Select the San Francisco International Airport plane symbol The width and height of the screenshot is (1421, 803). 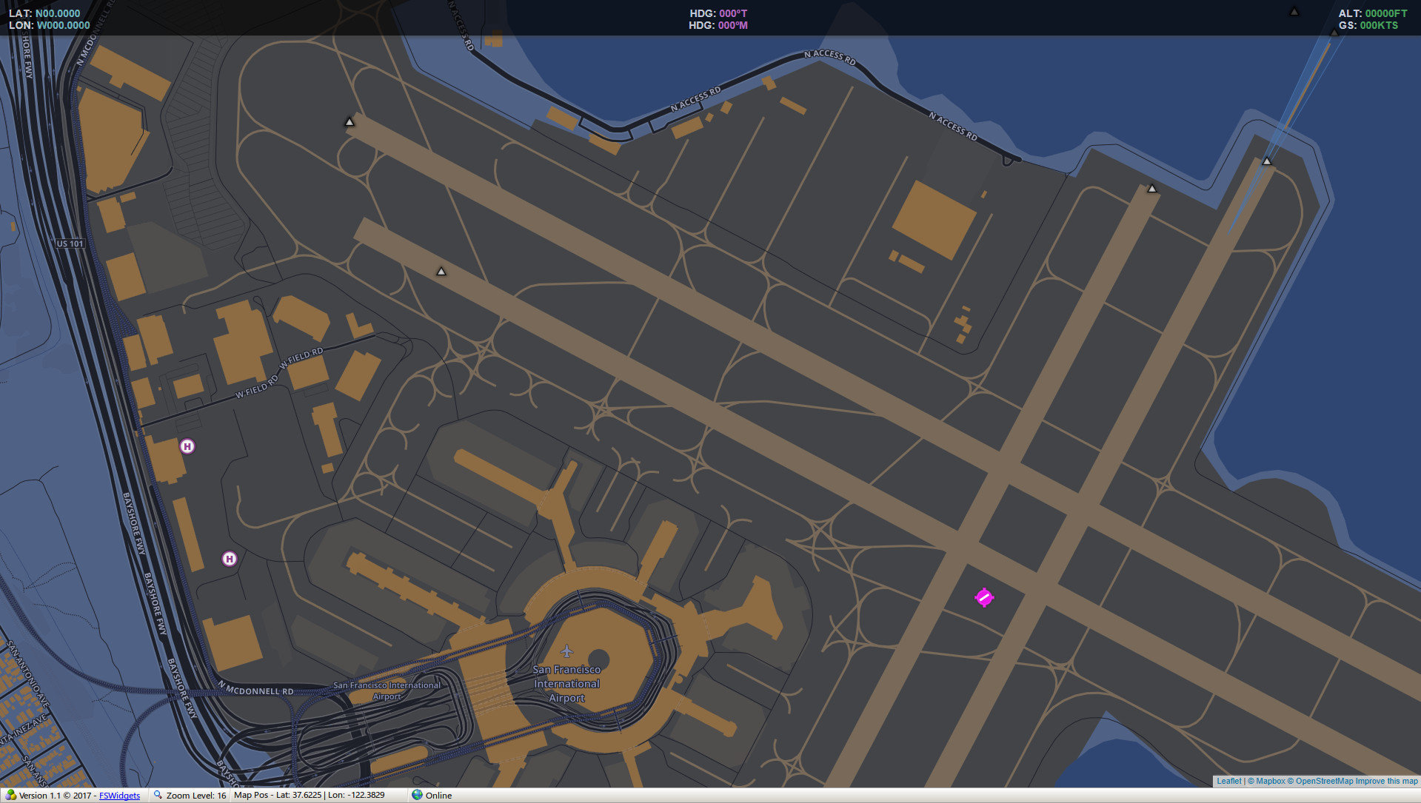566,652
